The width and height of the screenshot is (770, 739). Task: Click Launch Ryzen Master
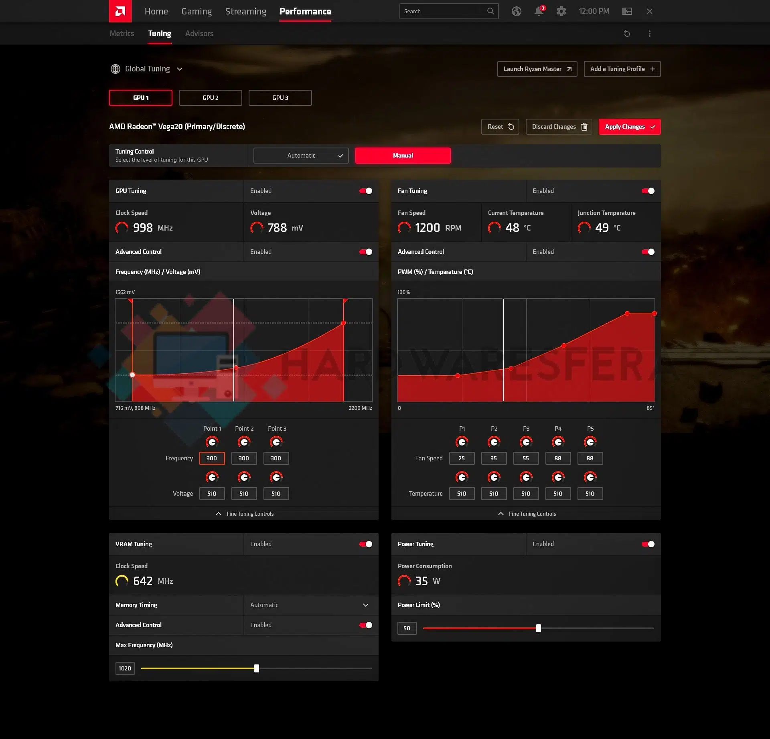[537, 69]
